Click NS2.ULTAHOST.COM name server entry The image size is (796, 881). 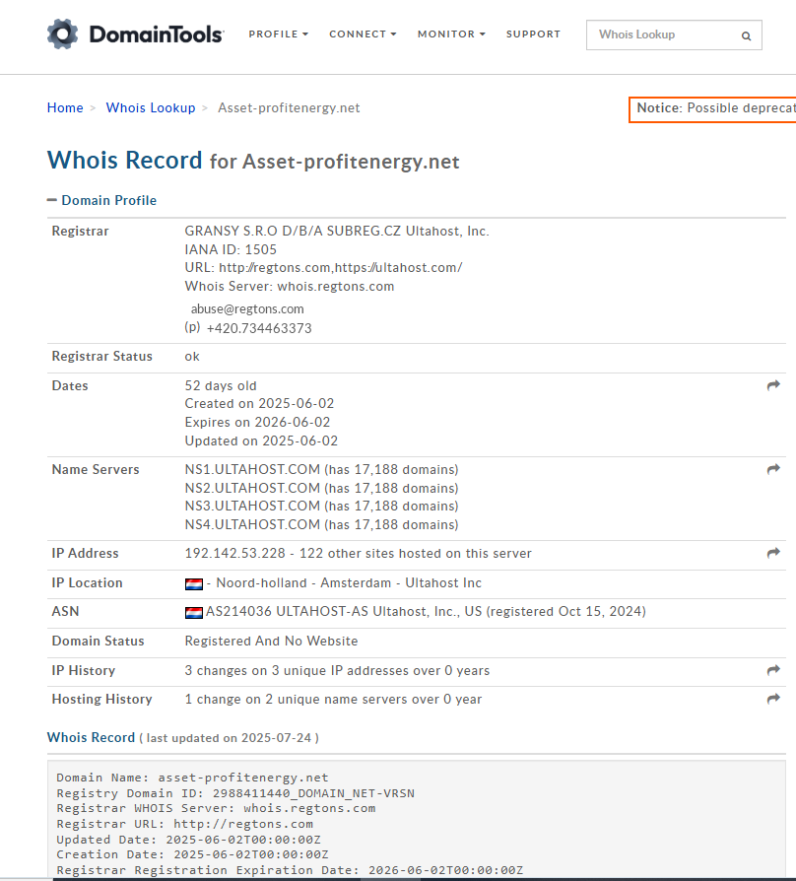point(321,488)
